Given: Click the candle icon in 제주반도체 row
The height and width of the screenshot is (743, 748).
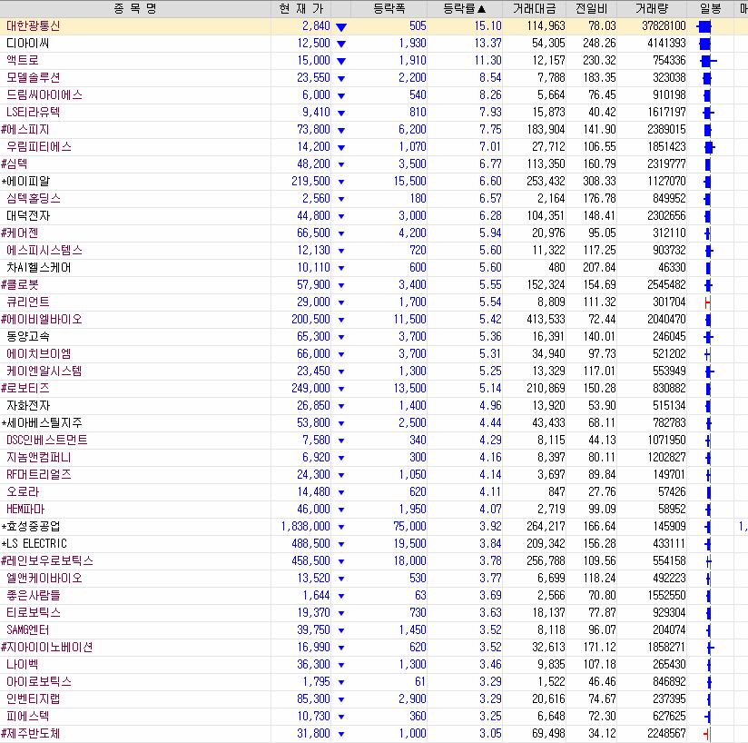Looking at the screenshot, I should 707,734.
